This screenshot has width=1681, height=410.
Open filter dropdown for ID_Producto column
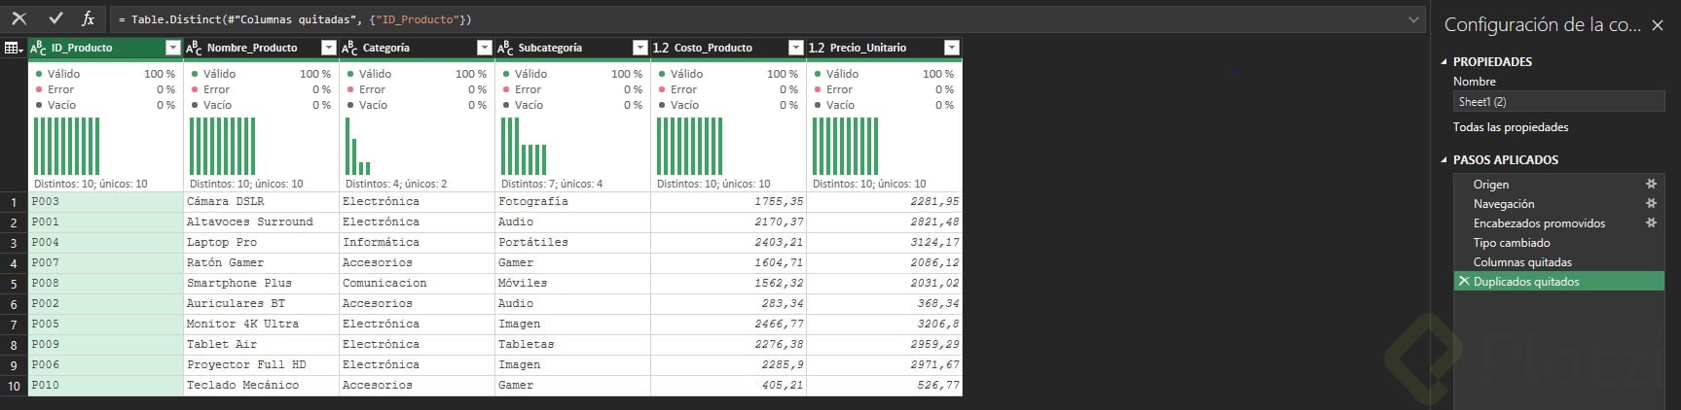(x=173, y=48)
